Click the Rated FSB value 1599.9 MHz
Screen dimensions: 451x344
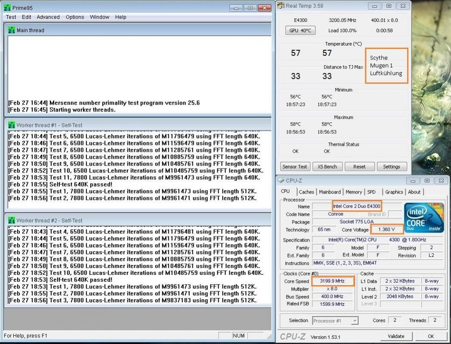point(332,304)
